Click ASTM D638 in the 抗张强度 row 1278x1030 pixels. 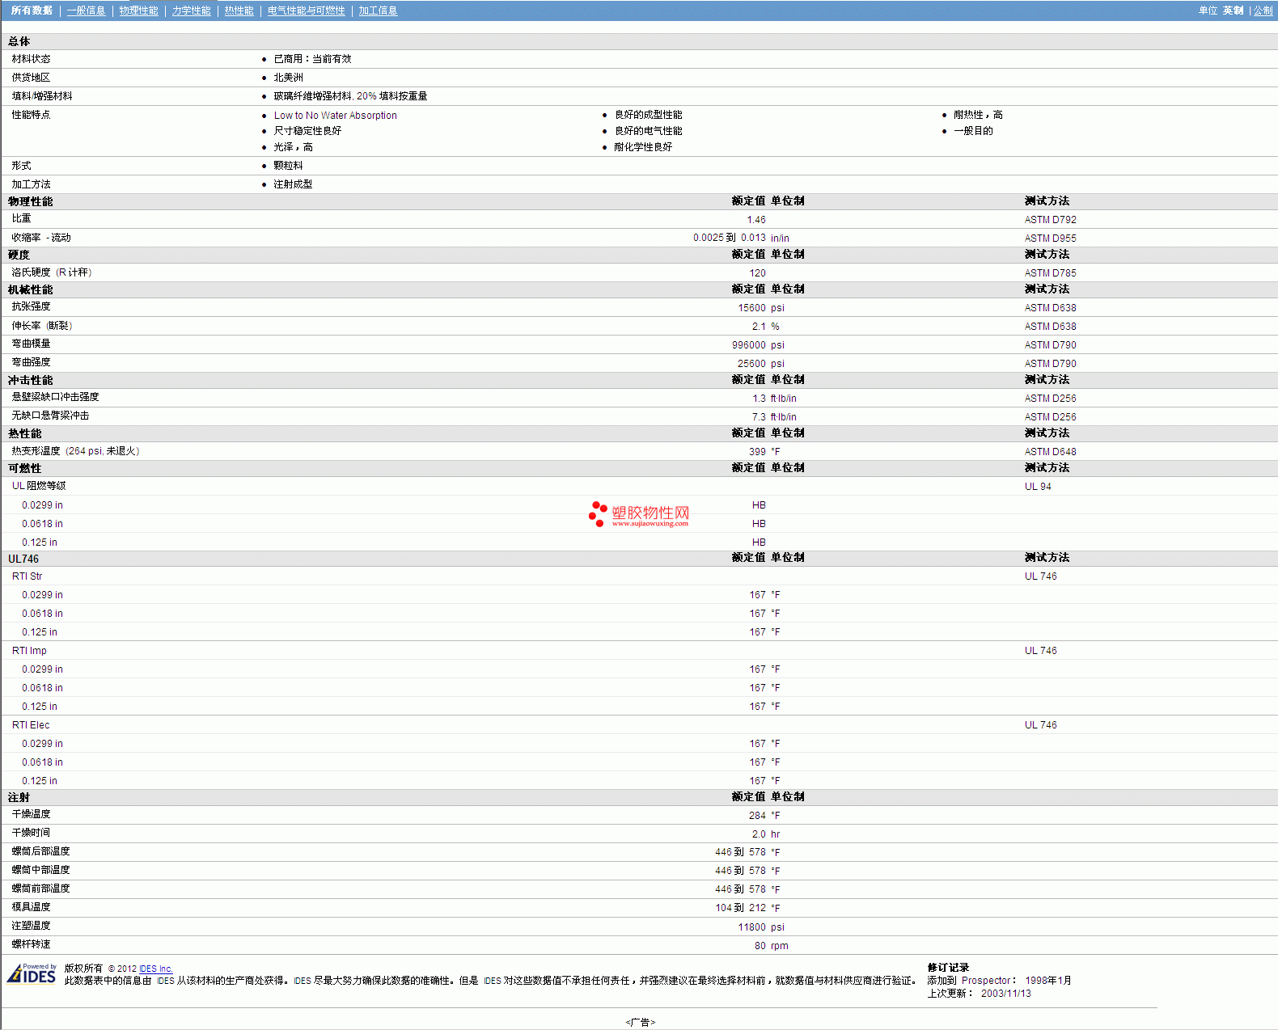(x=1050, y=308)
